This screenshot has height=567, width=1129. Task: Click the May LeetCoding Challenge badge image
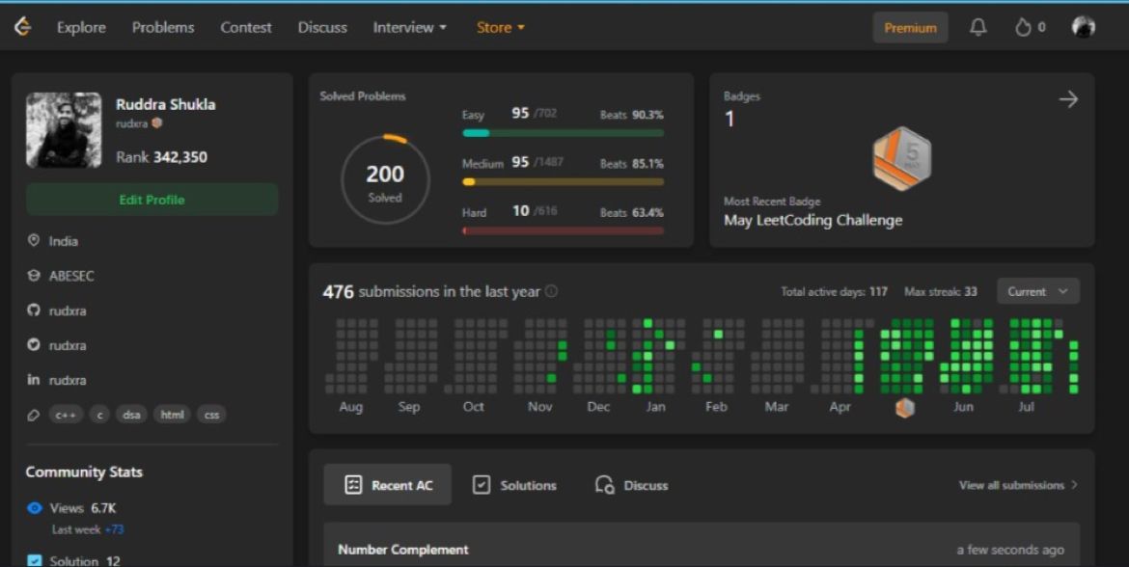point(902,158)
